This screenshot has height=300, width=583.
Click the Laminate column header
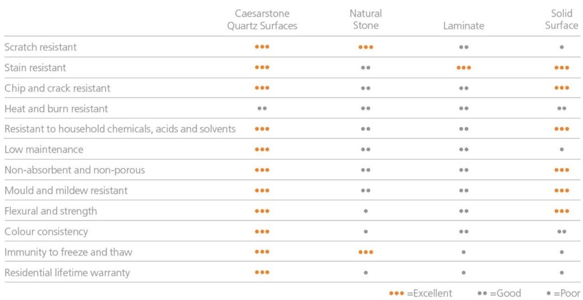point(463,26)
